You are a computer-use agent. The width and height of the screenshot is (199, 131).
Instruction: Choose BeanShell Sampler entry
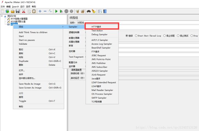point(102,48)
